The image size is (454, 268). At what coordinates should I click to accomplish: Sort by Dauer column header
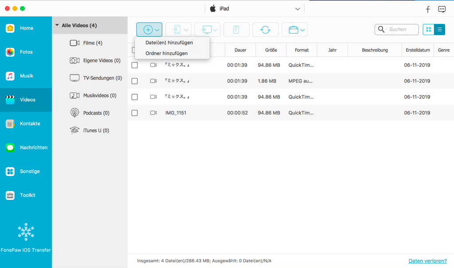coord(240,50)
